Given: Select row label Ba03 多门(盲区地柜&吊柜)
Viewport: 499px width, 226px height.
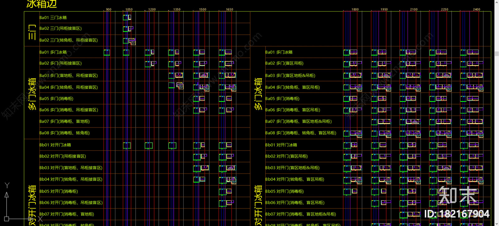Looking at the screenshot, I should click(290, 76).
